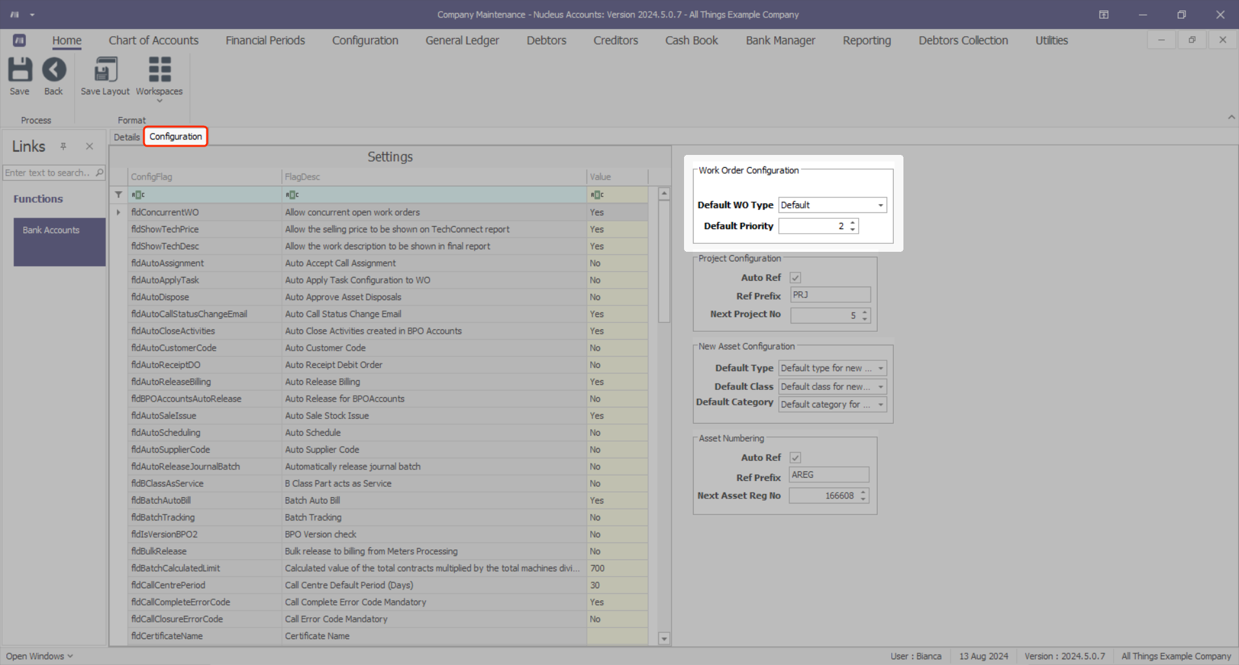Image resolution: width=1239 pixels, height=665 pixels.
Task: Open the Default Class asset dropdown
Action: click(x=880, y=387)
